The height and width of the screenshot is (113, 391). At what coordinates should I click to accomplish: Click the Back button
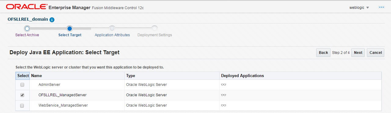323,53
